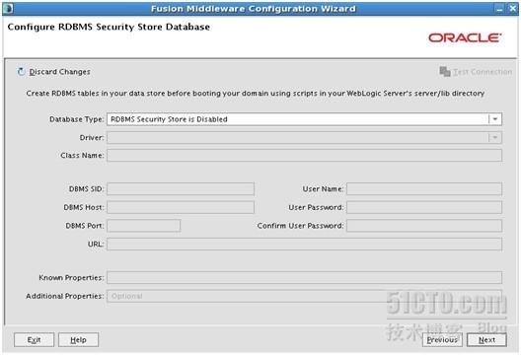The image size is (521, 355).
Task: Click the 'Class Name:' label
Action: [x=82, y=156]
